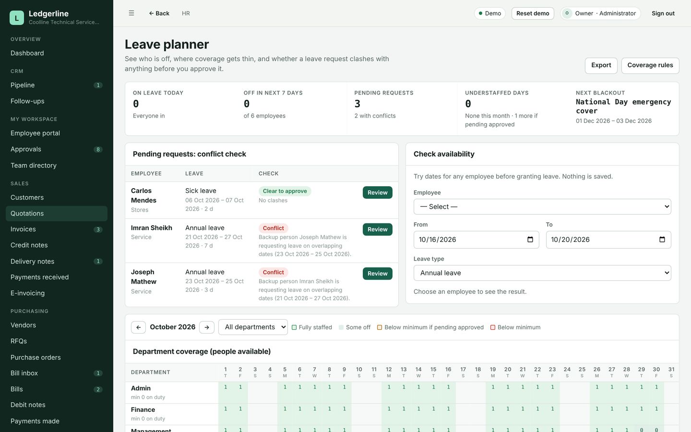This screenshot has height=432, width=691.
Task: Click Sign out
Action: (x=663, y=13)
